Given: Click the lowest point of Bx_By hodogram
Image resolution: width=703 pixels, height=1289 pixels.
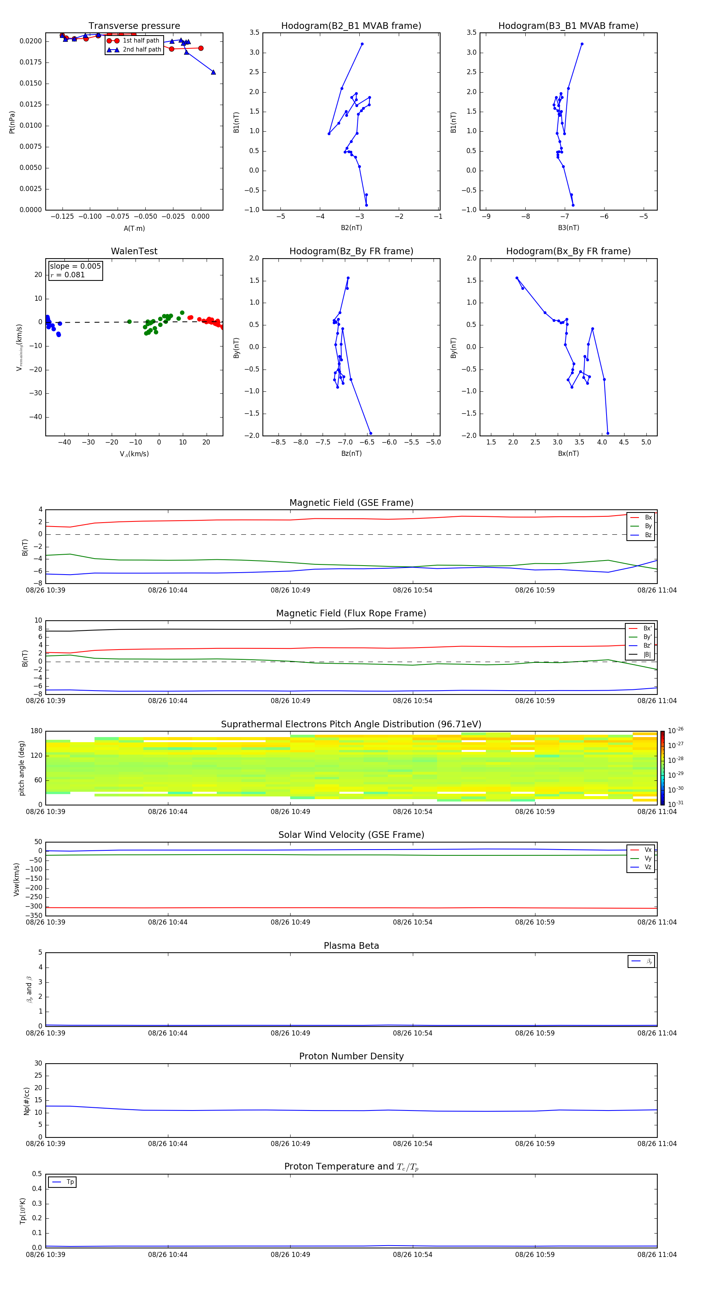Looking at the screenshot, I should [608, 433].
